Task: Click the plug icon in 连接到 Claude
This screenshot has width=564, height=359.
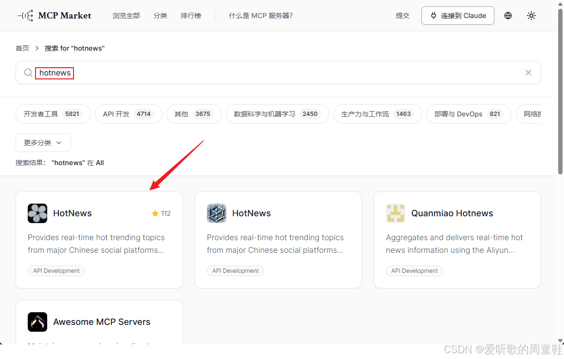Action: click(434, 16)
